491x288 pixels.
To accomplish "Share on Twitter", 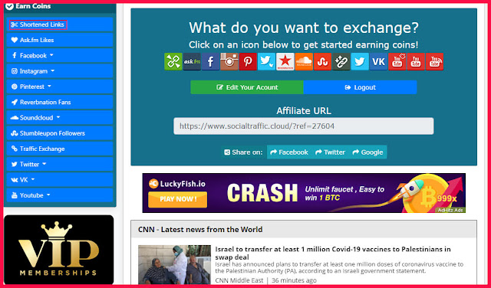I will (x=330, y=152).
